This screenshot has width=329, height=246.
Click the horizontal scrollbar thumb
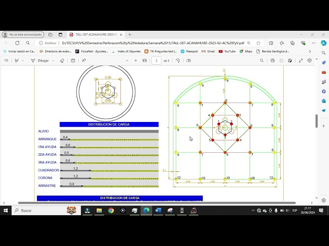(x=157, y=203)
